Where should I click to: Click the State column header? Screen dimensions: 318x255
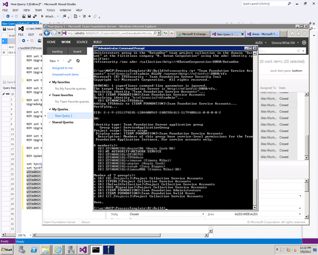282,88
